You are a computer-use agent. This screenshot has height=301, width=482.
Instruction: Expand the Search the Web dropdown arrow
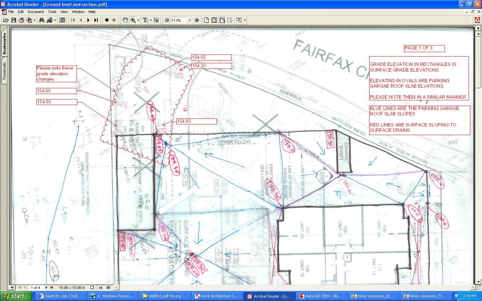34,20
